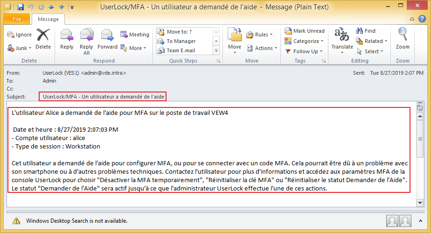The image size is (431, 233).
Task: Click the icon above the message scrollbar
Action: pyautogui.click(x=420, y=107)
